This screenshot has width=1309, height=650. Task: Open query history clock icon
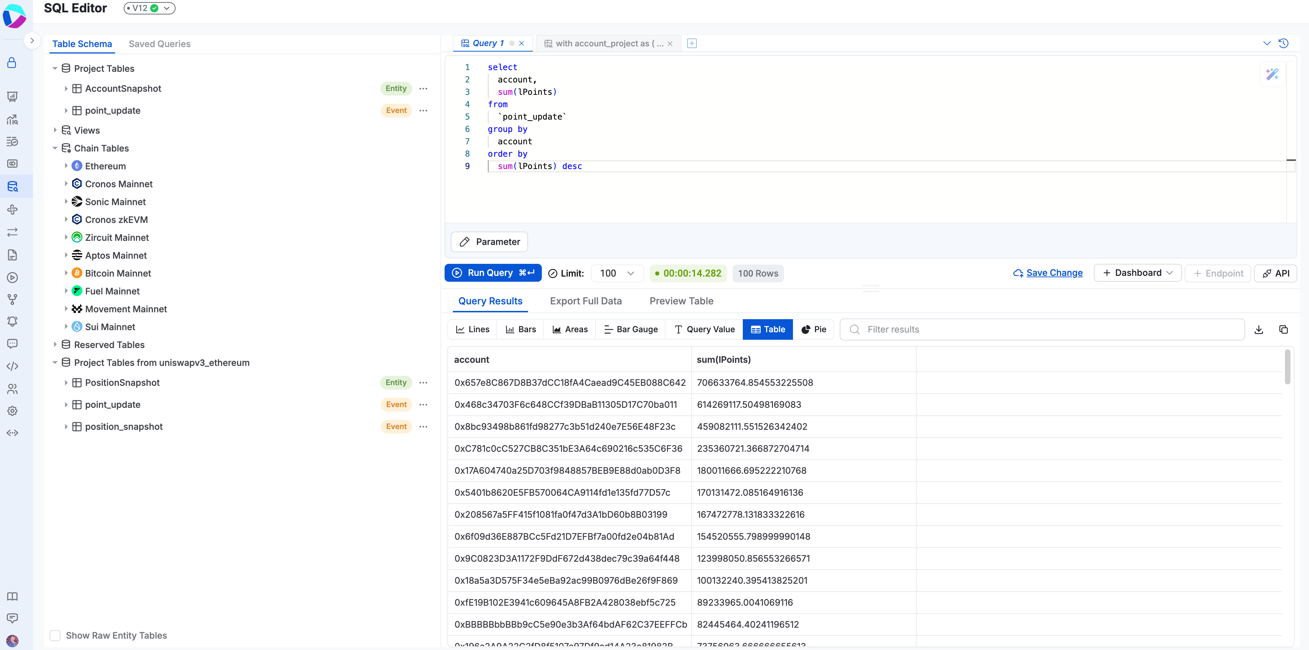[x=1283, y=43]
